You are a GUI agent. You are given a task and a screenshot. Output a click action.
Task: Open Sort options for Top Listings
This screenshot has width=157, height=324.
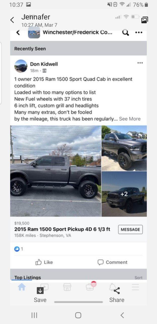138,278
